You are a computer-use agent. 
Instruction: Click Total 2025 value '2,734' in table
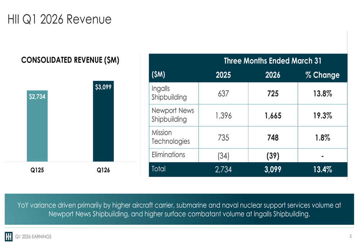[x=224, y=169]
